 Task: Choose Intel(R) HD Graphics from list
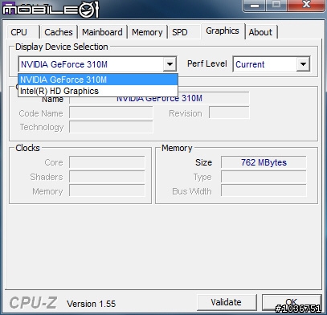pos(98,91)
